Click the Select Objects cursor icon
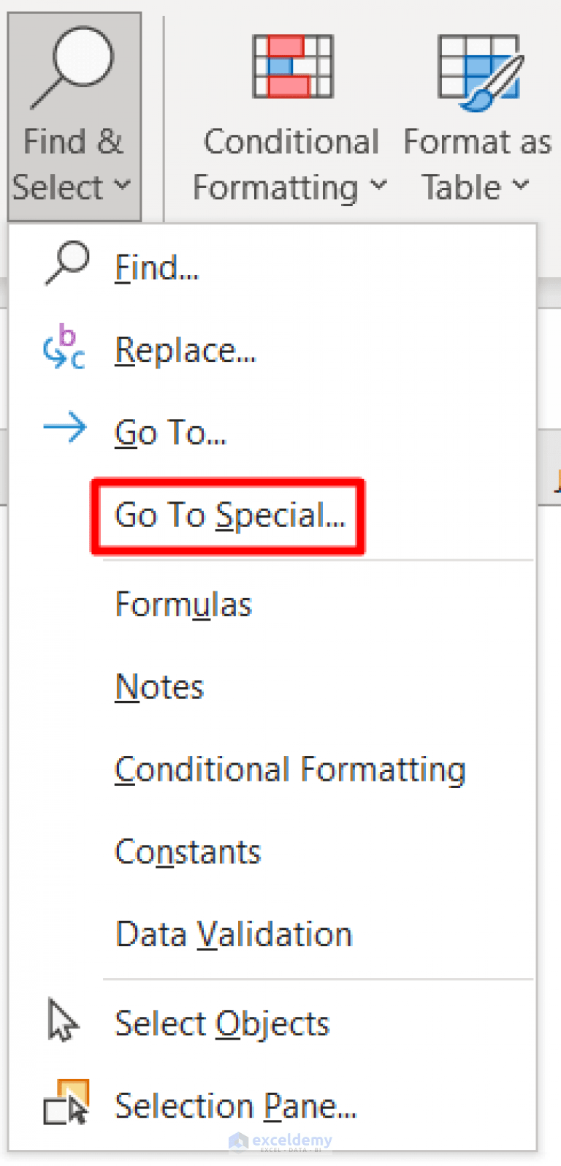Image resolution: width=561 pixels, height=1166 pixels. coord(62,1022)
